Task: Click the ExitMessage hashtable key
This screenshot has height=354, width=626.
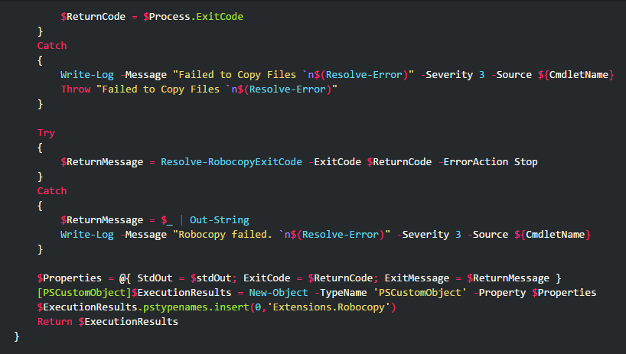Action: point(417,278)
